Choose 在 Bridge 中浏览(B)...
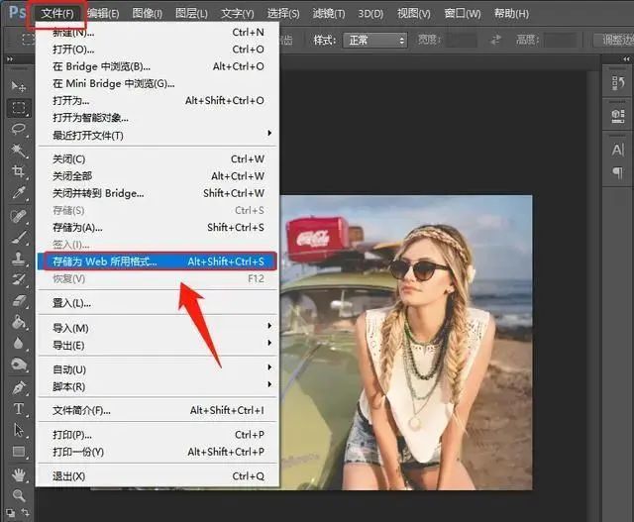 tap(158, 66)
